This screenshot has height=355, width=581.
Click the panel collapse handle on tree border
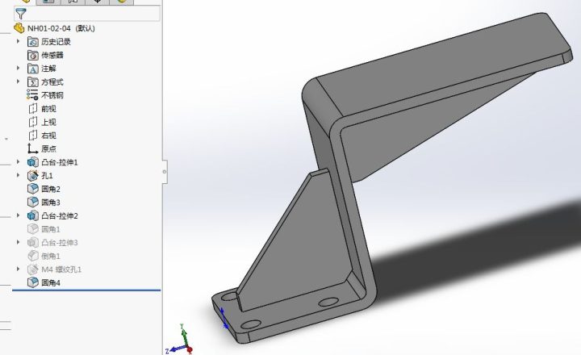165,171
